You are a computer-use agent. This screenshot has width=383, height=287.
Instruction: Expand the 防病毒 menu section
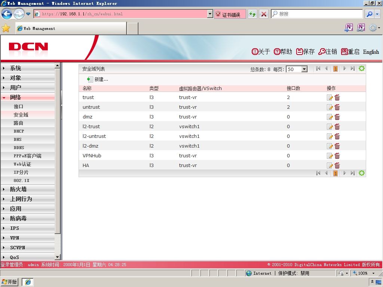(28, 218)
